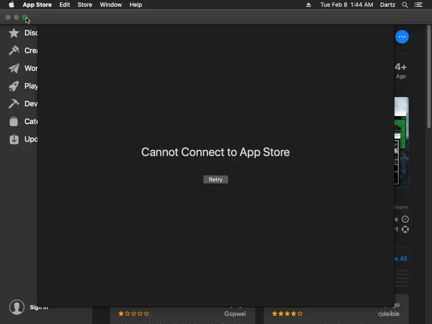Click the one-star rating on Gopwel review

point(133,313)
